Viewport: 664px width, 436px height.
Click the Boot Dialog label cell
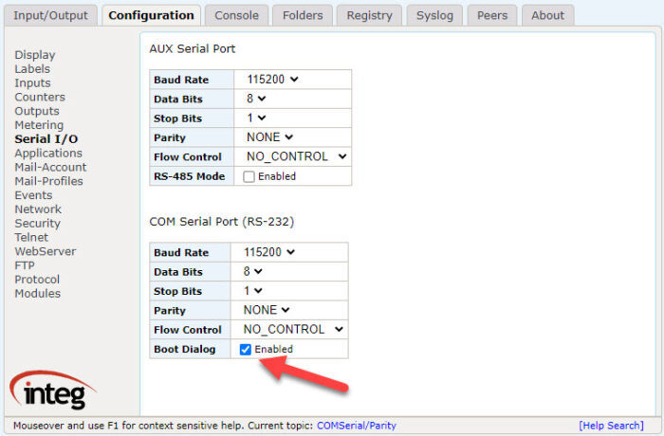(x=190, y=349)
